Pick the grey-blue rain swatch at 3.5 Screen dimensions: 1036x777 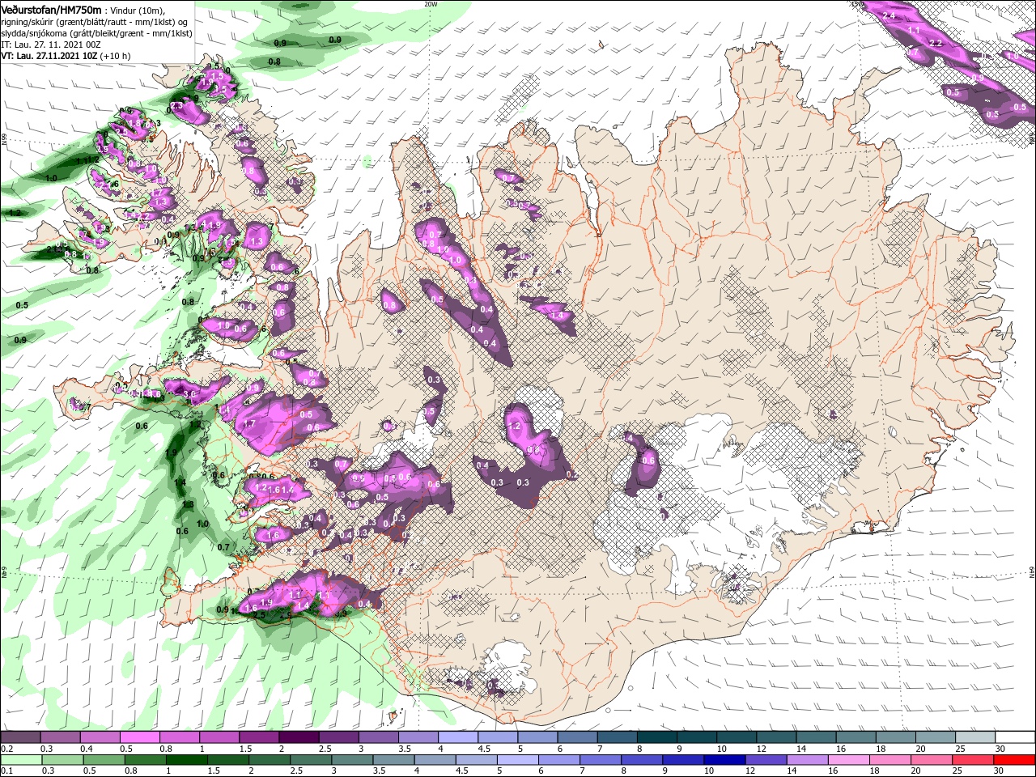394,760
